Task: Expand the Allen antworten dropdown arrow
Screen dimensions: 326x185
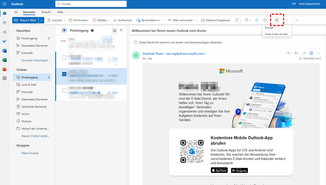Action: 195,20
